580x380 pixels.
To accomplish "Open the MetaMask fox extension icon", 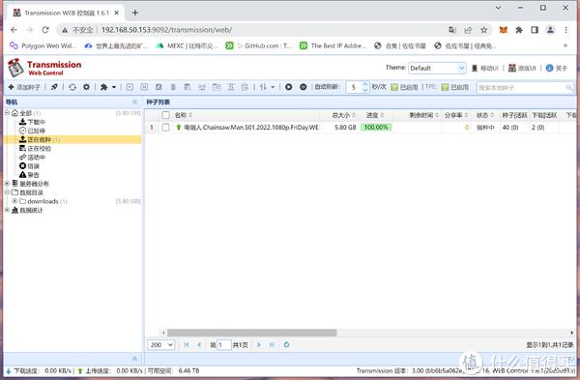I will point(504,30).
